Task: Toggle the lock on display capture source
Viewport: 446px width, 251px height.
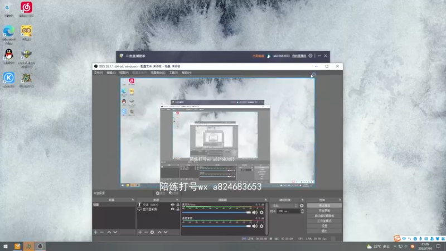Action: (x=178, y=209)
